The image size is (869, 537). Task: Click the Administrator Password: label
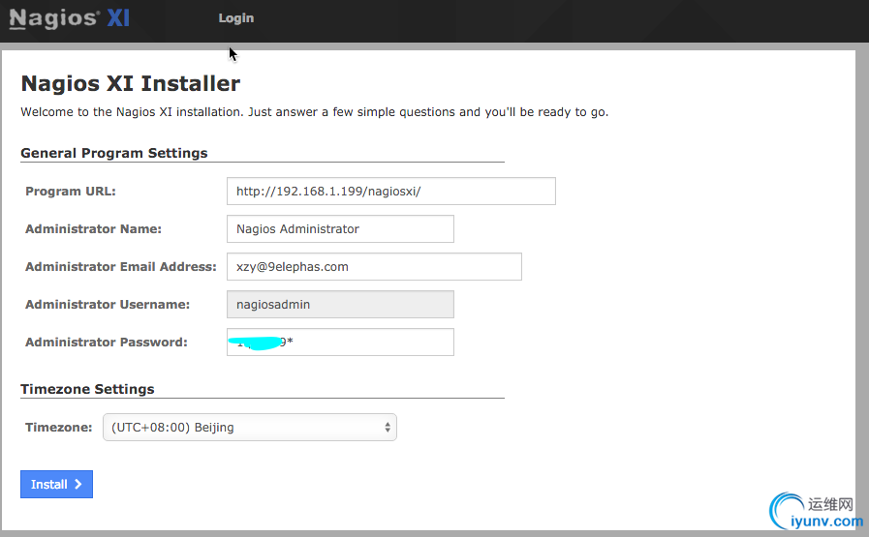pos(107,343)
